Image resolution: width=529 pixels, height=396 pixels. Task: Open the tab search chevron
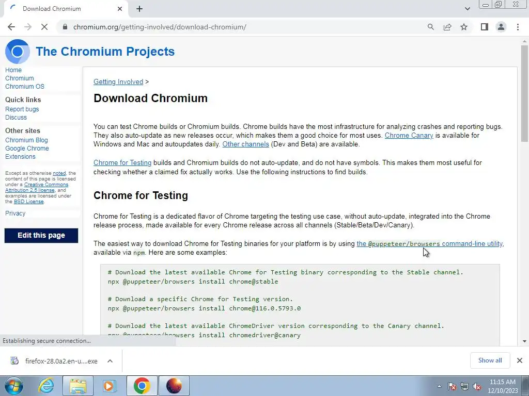[467, 9]
